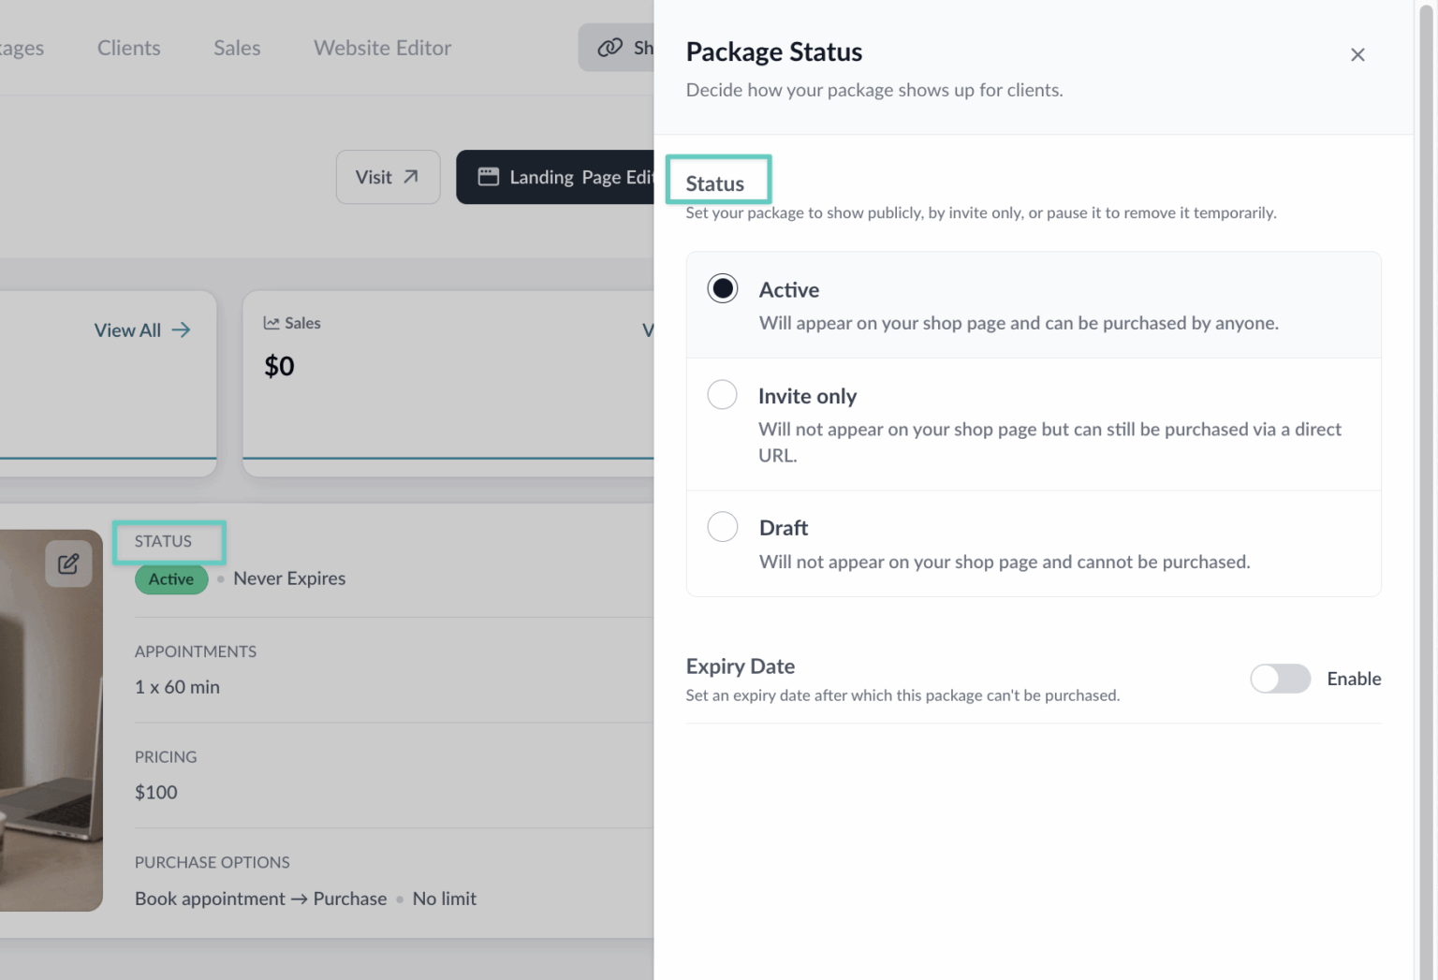
Task: Click the arrow icon next to View All
Action: click(180, 329)
